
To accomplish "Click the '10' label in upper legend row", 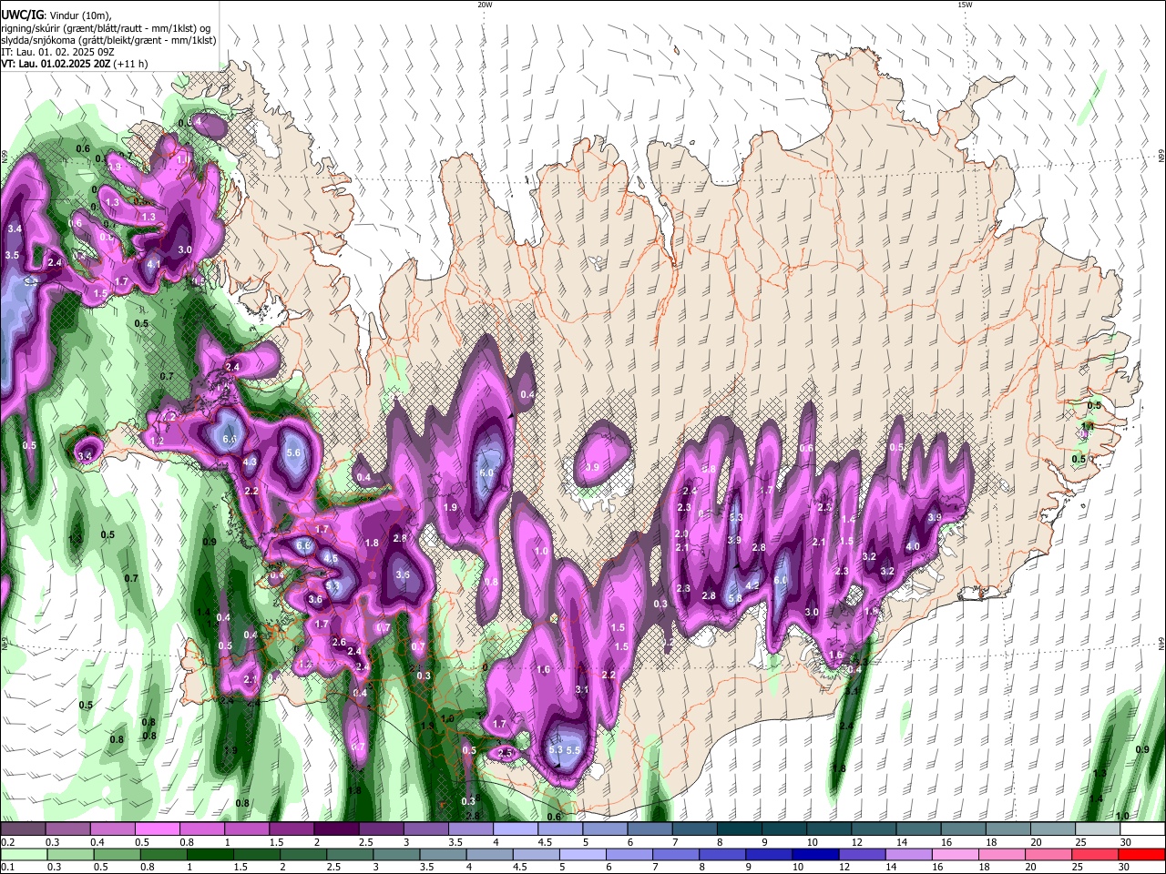I will pyautogui.click(x=813, y=842).
